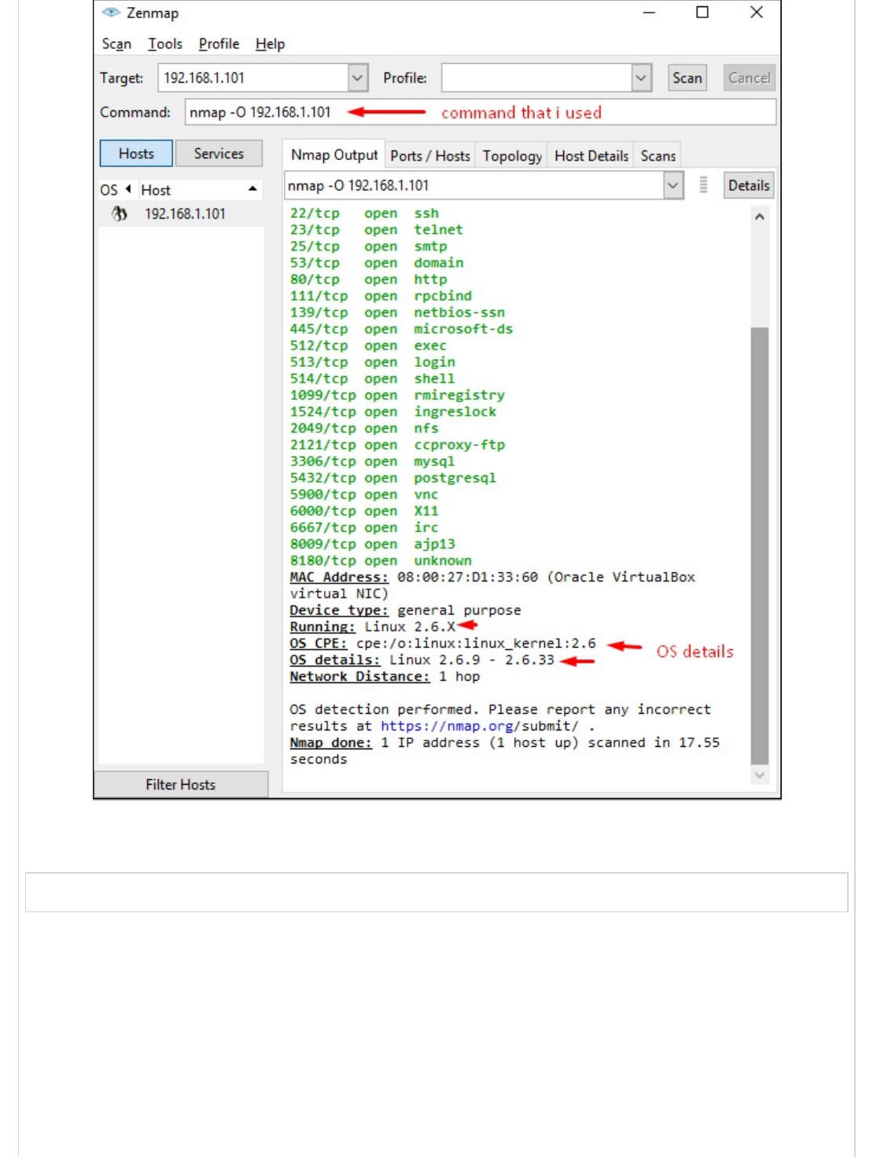Select the Services toggle button
The image size is (873, 1157).
coord(219,153)
